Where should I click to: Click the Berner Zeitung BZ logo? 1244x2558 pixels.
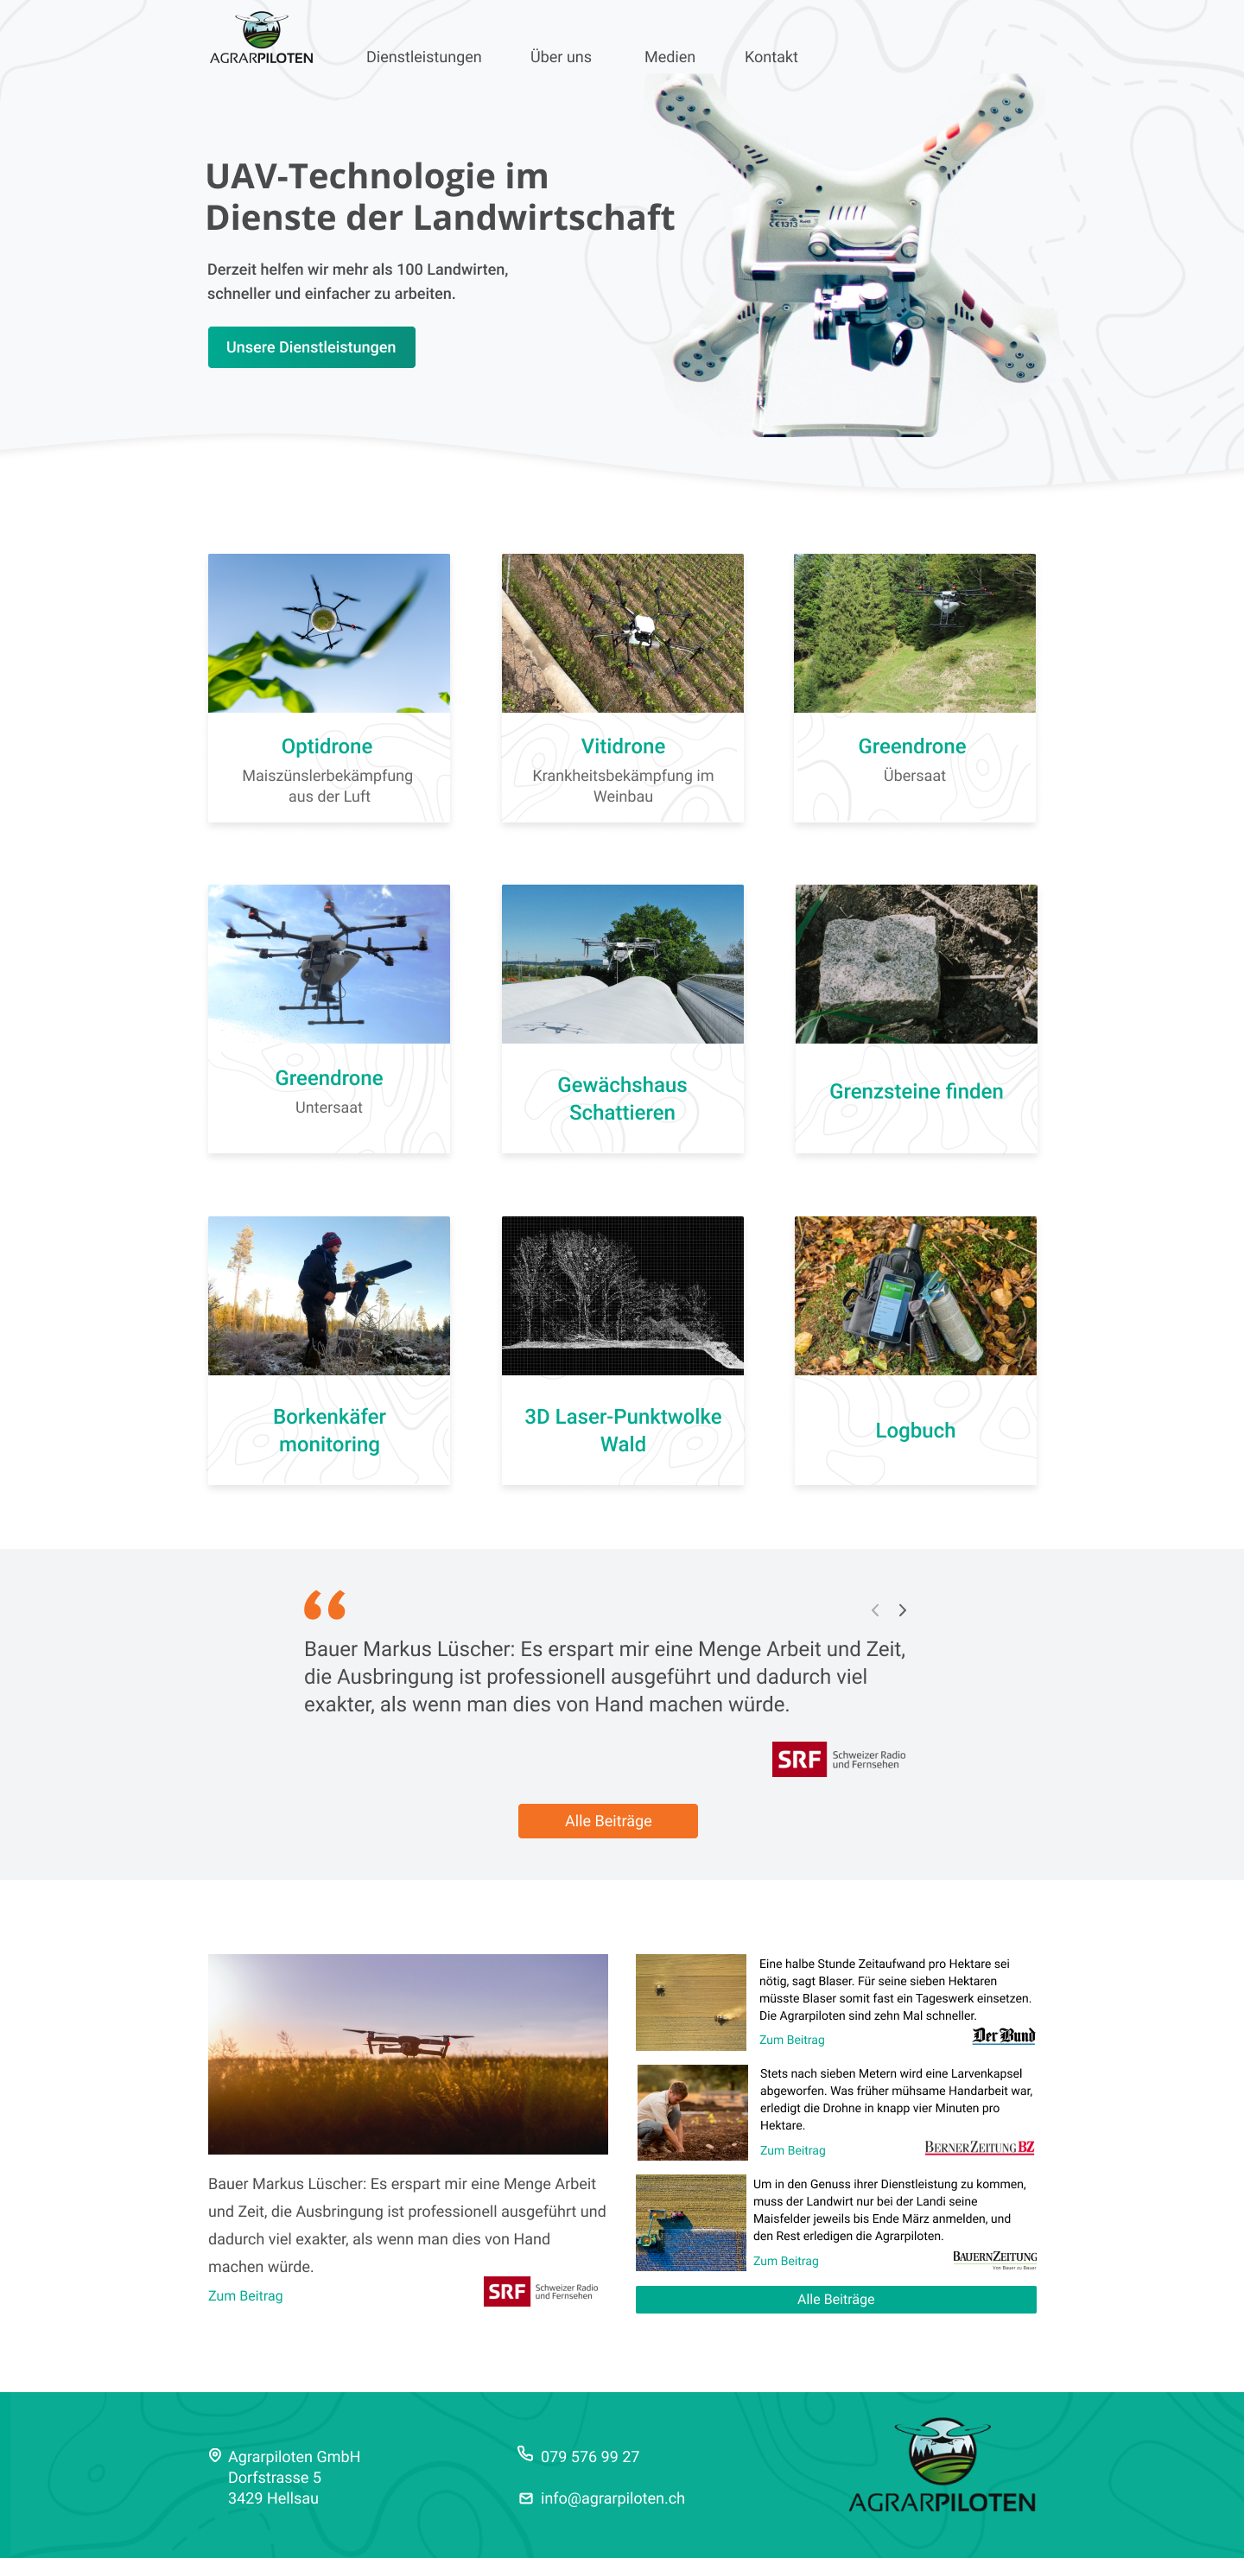coord(979,2147)
